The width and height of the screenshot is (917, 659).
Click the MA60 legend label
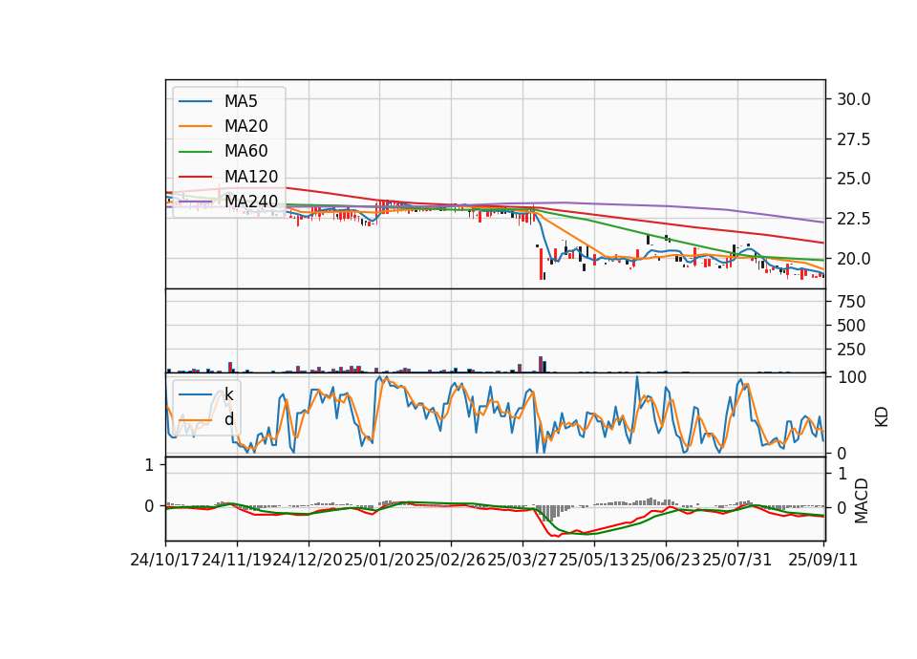tap(245, 152)
